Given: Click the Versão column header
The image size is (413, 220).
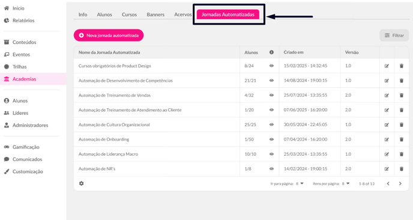Looking at the screenshot, I should tap(352, 52).
